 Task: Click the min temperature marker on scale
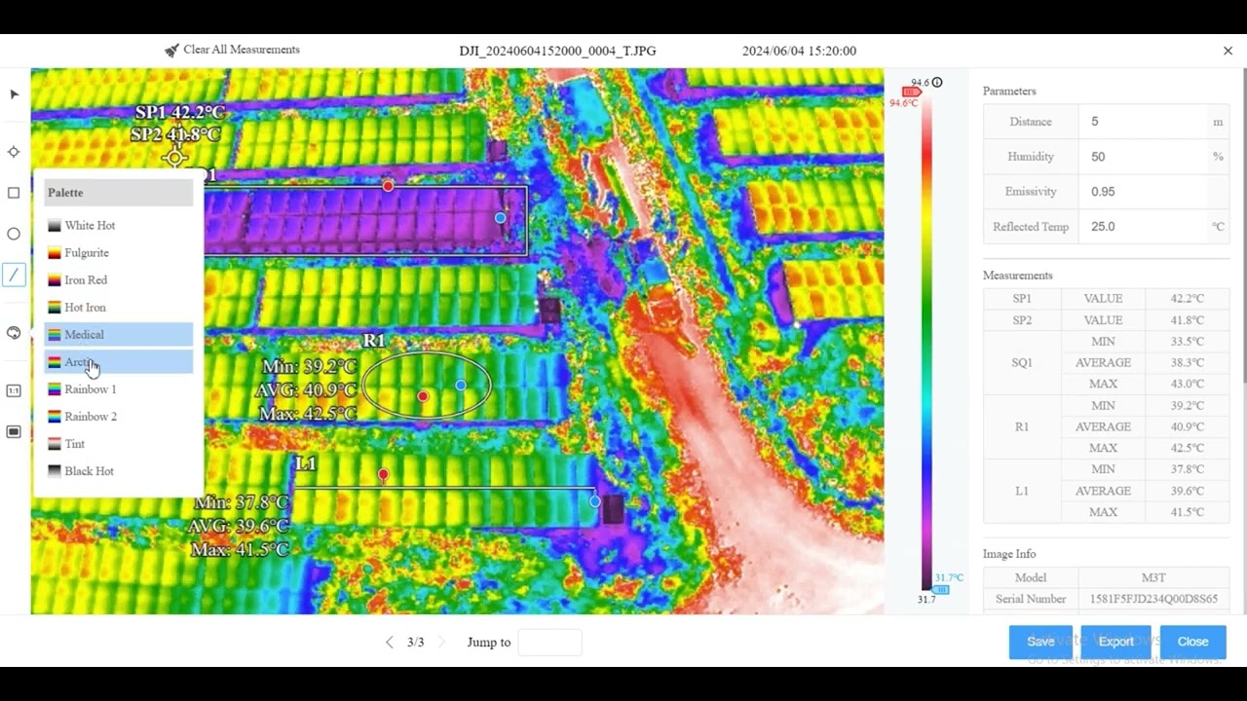(940, 589)
